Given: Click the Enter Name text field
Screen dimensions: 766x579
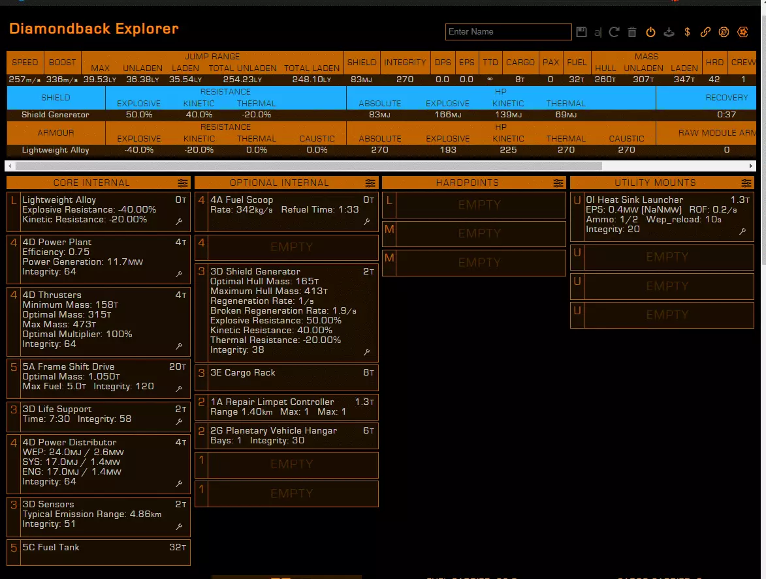Looking at the screenshot, I should click(x=508, y=32).
